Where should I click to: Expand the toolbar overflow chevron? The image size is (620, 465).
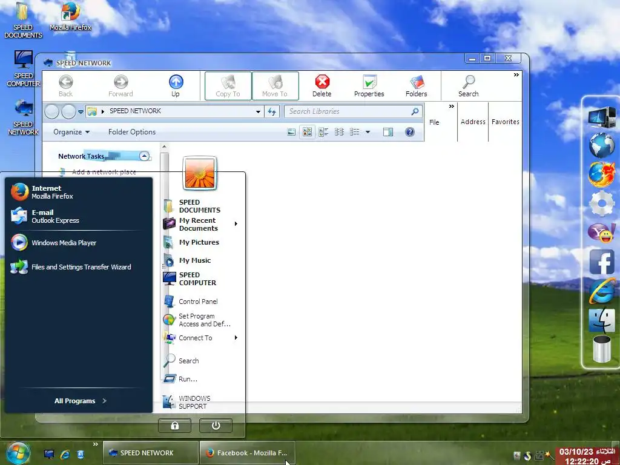(516, 74)
